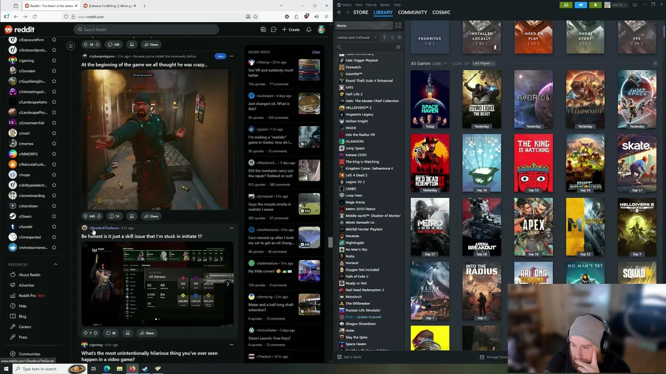Viewport: 666px width, 374px height.
Task: Open Steam friends green button
Action: [x=566, y=5]
